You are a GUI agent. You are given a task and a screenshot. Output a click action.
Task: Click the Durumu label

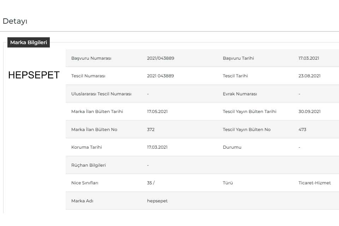point(232,147)
